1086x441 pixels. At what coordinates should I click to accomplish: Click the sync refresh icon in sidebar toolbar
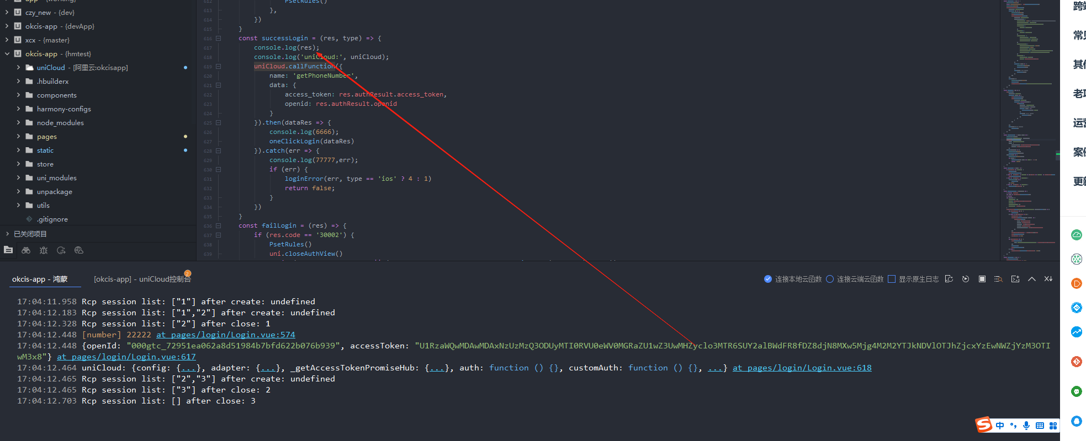(61, 250)
